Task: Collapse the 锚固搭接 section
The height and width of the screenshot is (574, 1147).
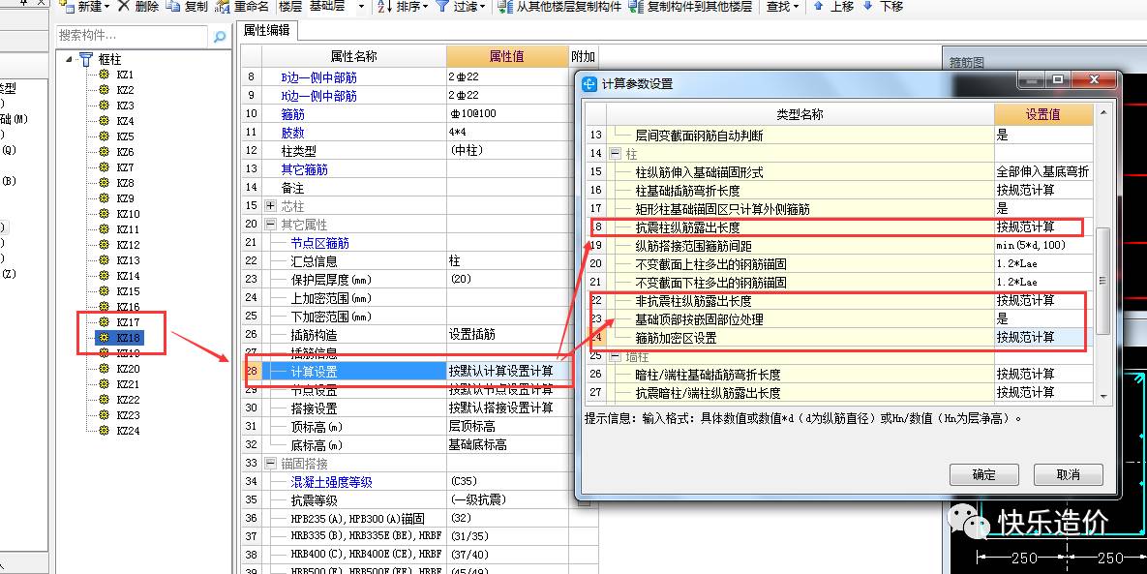Action: (x=270, y=464)
